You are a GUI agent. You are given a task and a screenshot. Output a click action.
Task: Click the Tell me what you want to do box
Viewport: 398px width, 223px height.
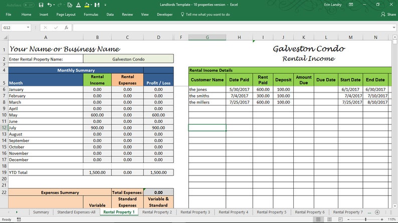pos(206,14)
